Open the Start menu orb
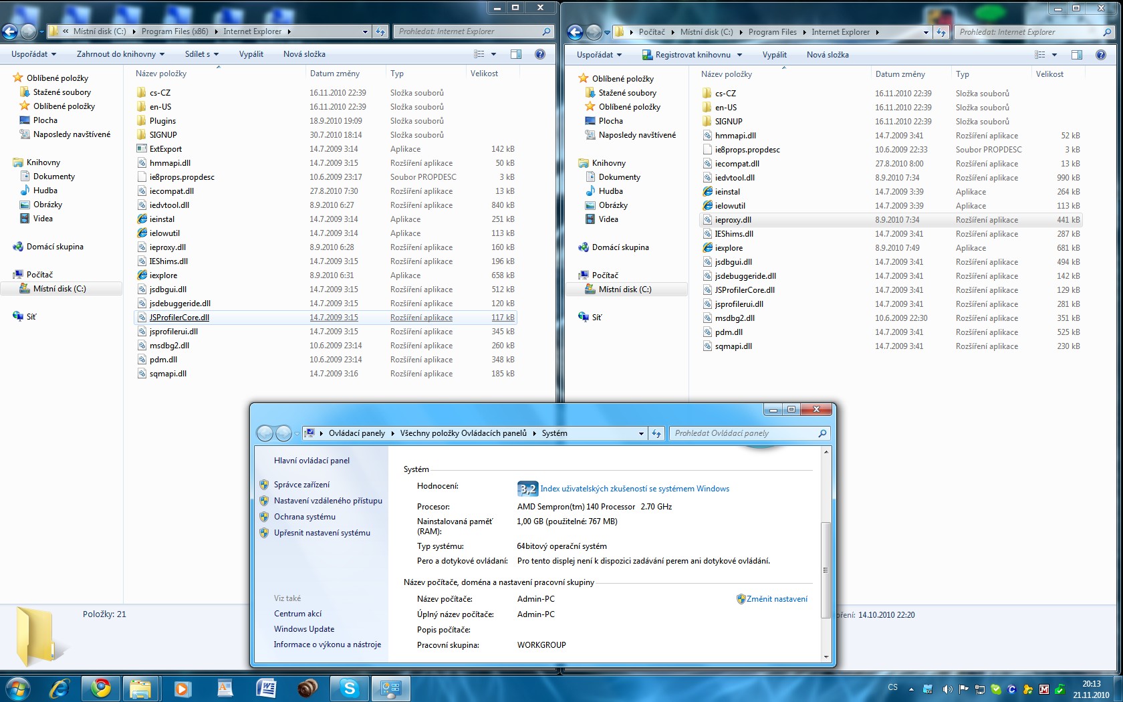This screenshot has height=702, width=1123. pos(18,688)
